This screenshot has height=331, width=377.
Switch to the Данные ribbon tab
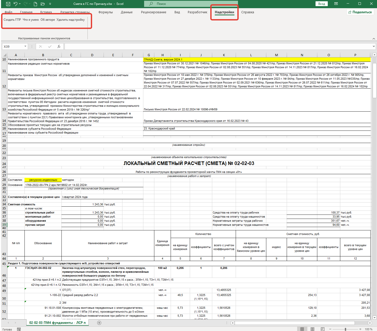pos(127,12)
